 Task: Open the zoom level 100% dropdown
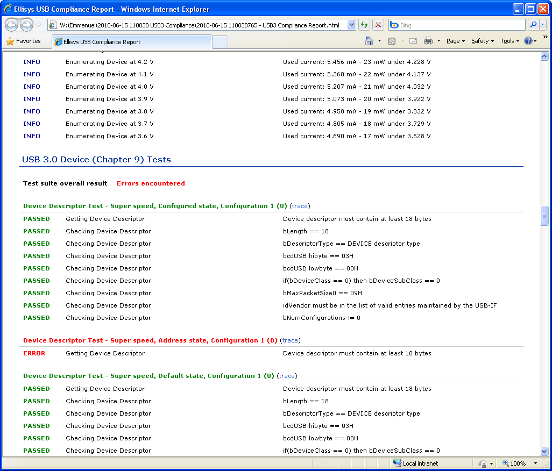(x=535, y=463)
